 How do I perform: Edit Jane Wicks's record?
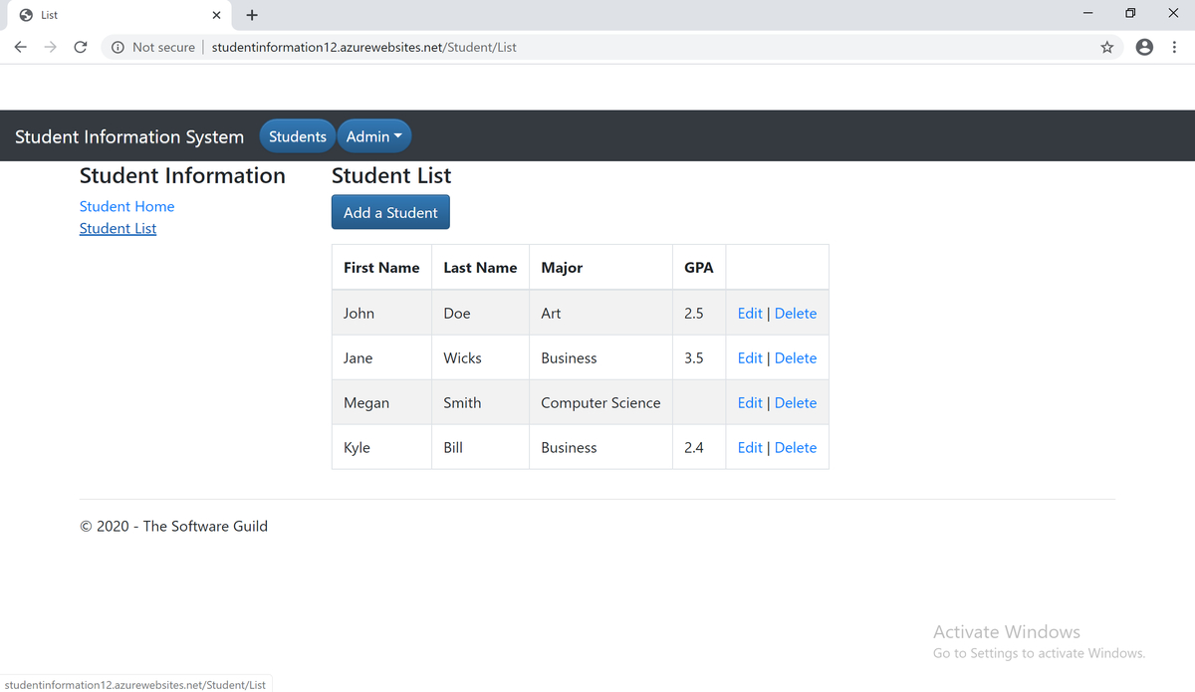750,357
